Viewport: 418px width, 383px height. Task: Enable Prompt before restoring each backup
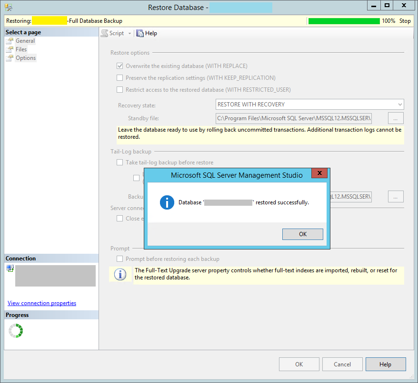pos(119,259)
